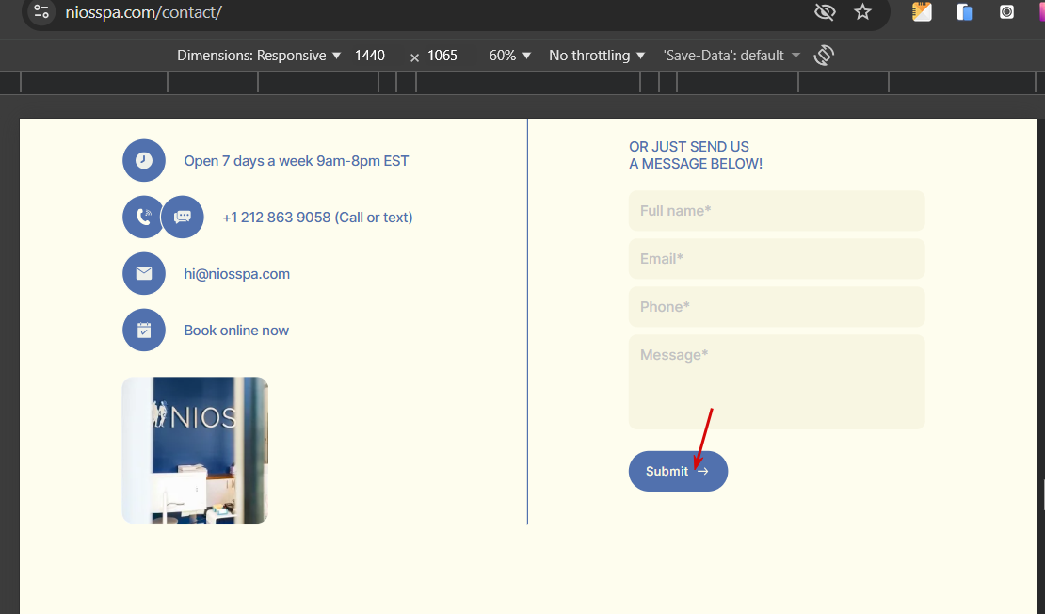Bookmark this page with the star icon
Viewport: 1045px width, 614px height.
coord(862,11)
